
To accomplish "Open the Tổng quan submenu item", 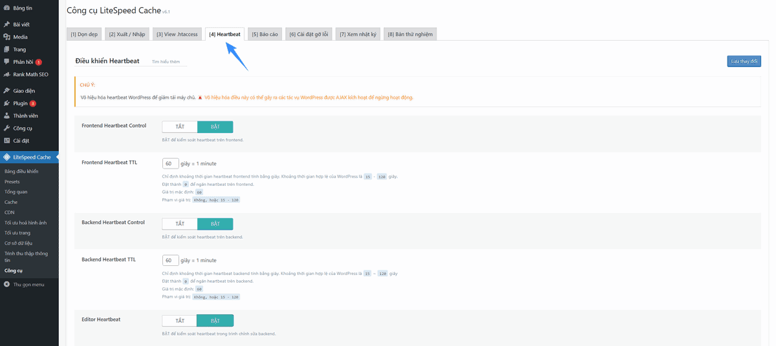I will (16, 192).
